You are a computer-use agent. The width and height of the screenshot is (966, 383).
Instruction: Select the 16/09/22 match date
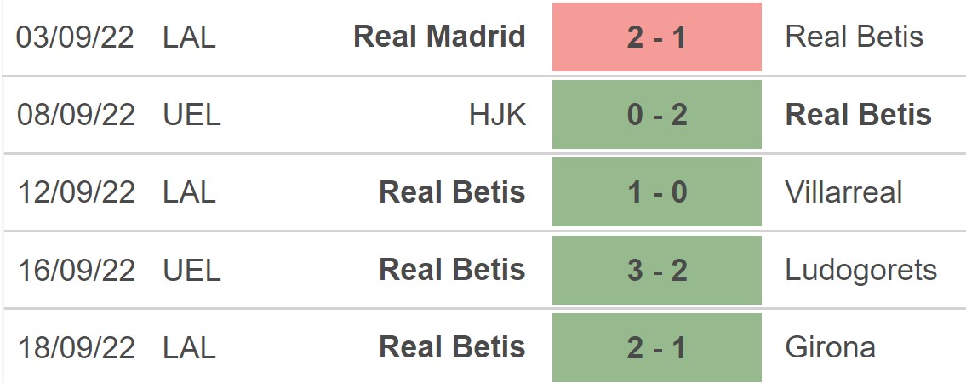76,270
